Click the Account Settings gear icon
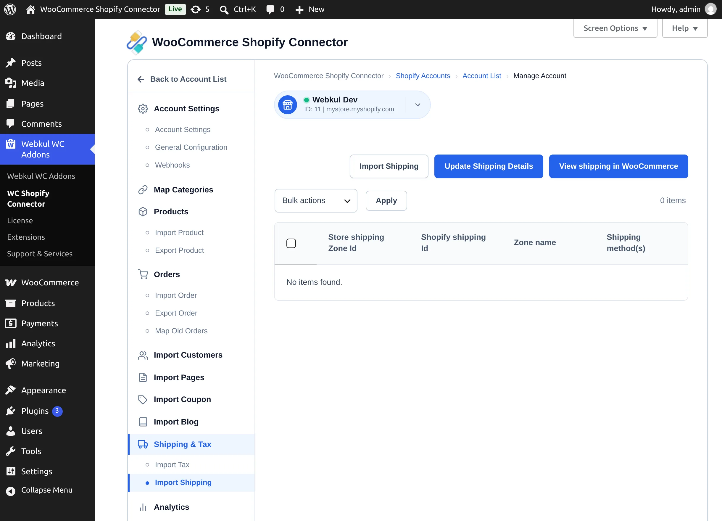 [x=143, y=109]
